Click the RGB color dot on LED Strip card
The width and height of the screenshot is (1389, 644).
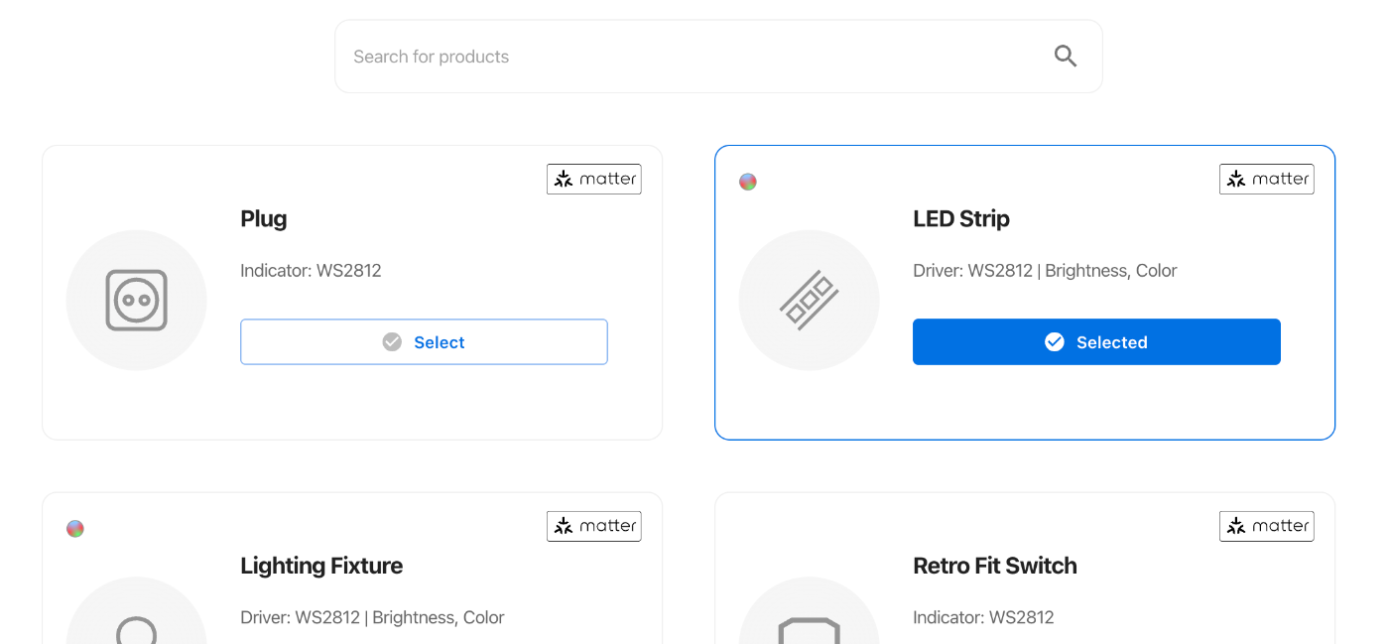[x=748, y=182]
